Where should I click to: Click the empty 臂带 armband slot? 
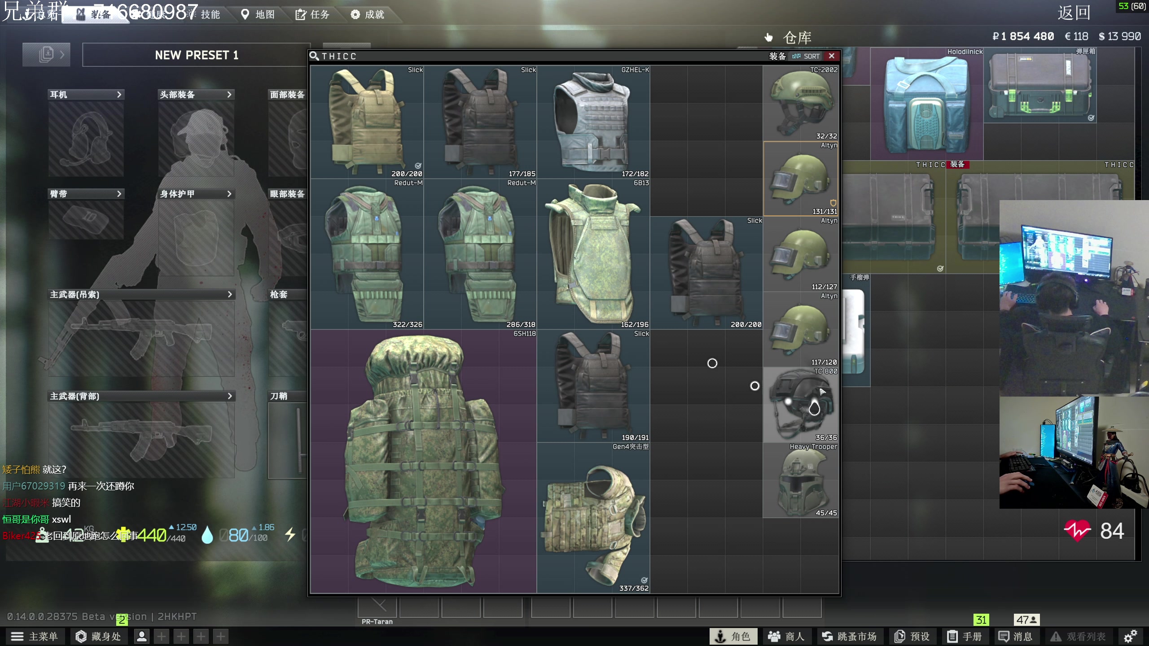(x=86, y=220)
